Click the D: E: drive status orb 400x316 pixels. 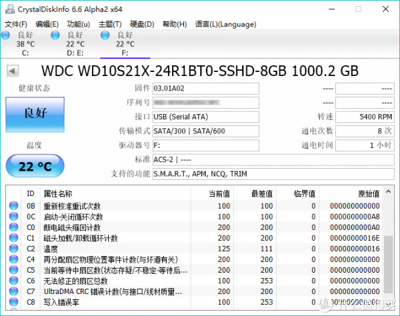(55, 35)
